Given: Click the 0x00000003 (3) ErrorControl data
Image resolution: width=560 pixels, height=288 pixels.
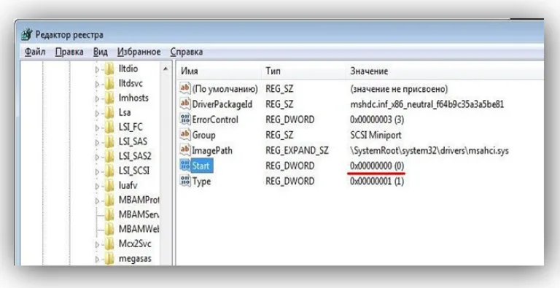Looking at the screenshot, I should pyautogui.click(x=377, y=120).
